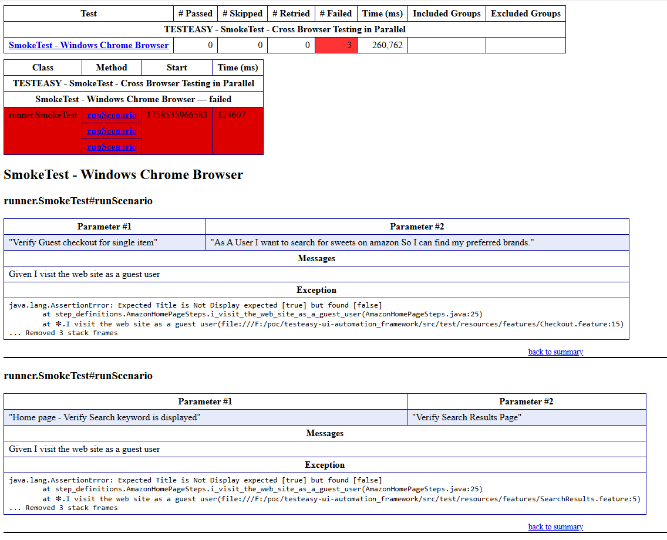Click the Verify Search Results Page cell
Viewport: 667px width, 540px height.
click(467, 417)
